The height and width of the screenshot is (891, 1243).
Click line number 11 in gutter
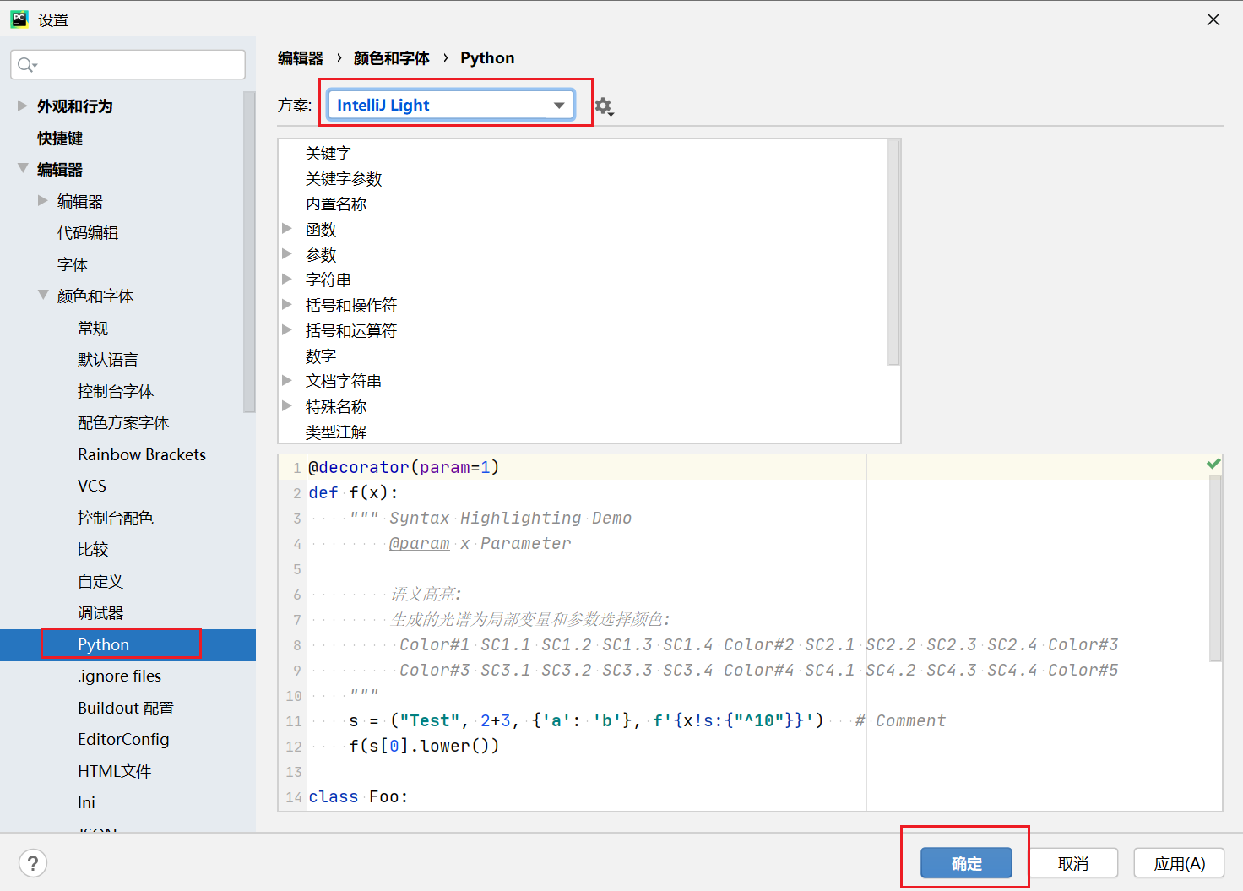tap(293, 721)
